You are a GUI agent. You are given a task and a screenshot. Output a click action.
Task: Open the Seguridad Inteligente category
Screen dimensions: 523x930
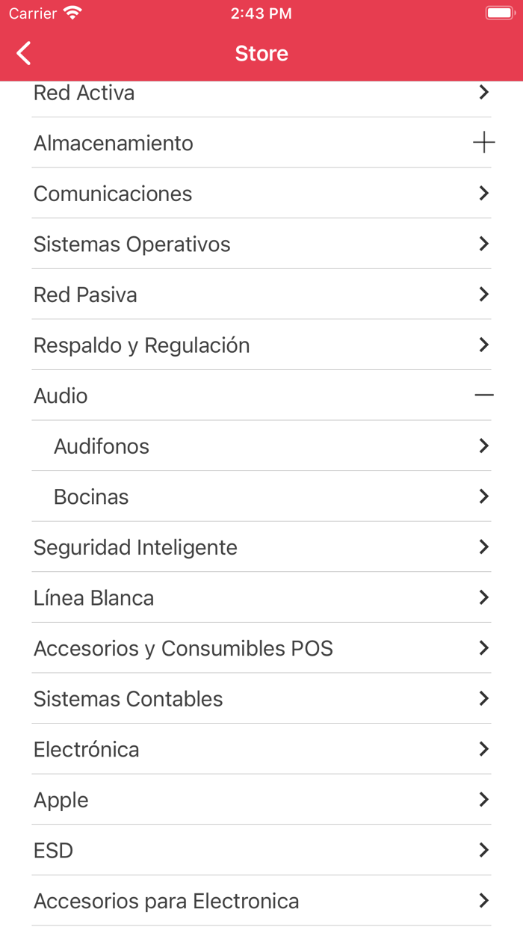click(x=135, y=547)
